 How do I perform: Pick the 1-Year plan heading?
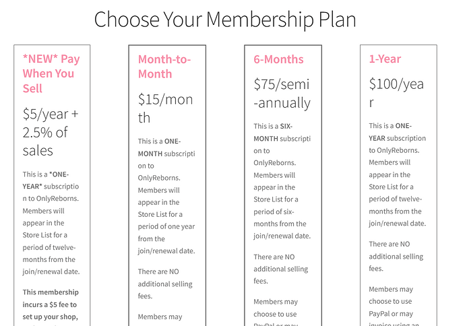(385, 59)
